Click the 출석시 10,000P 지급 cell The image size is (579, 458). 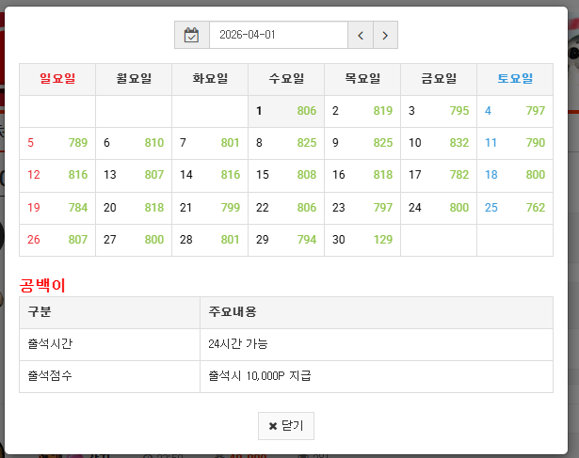coord(259,376)
